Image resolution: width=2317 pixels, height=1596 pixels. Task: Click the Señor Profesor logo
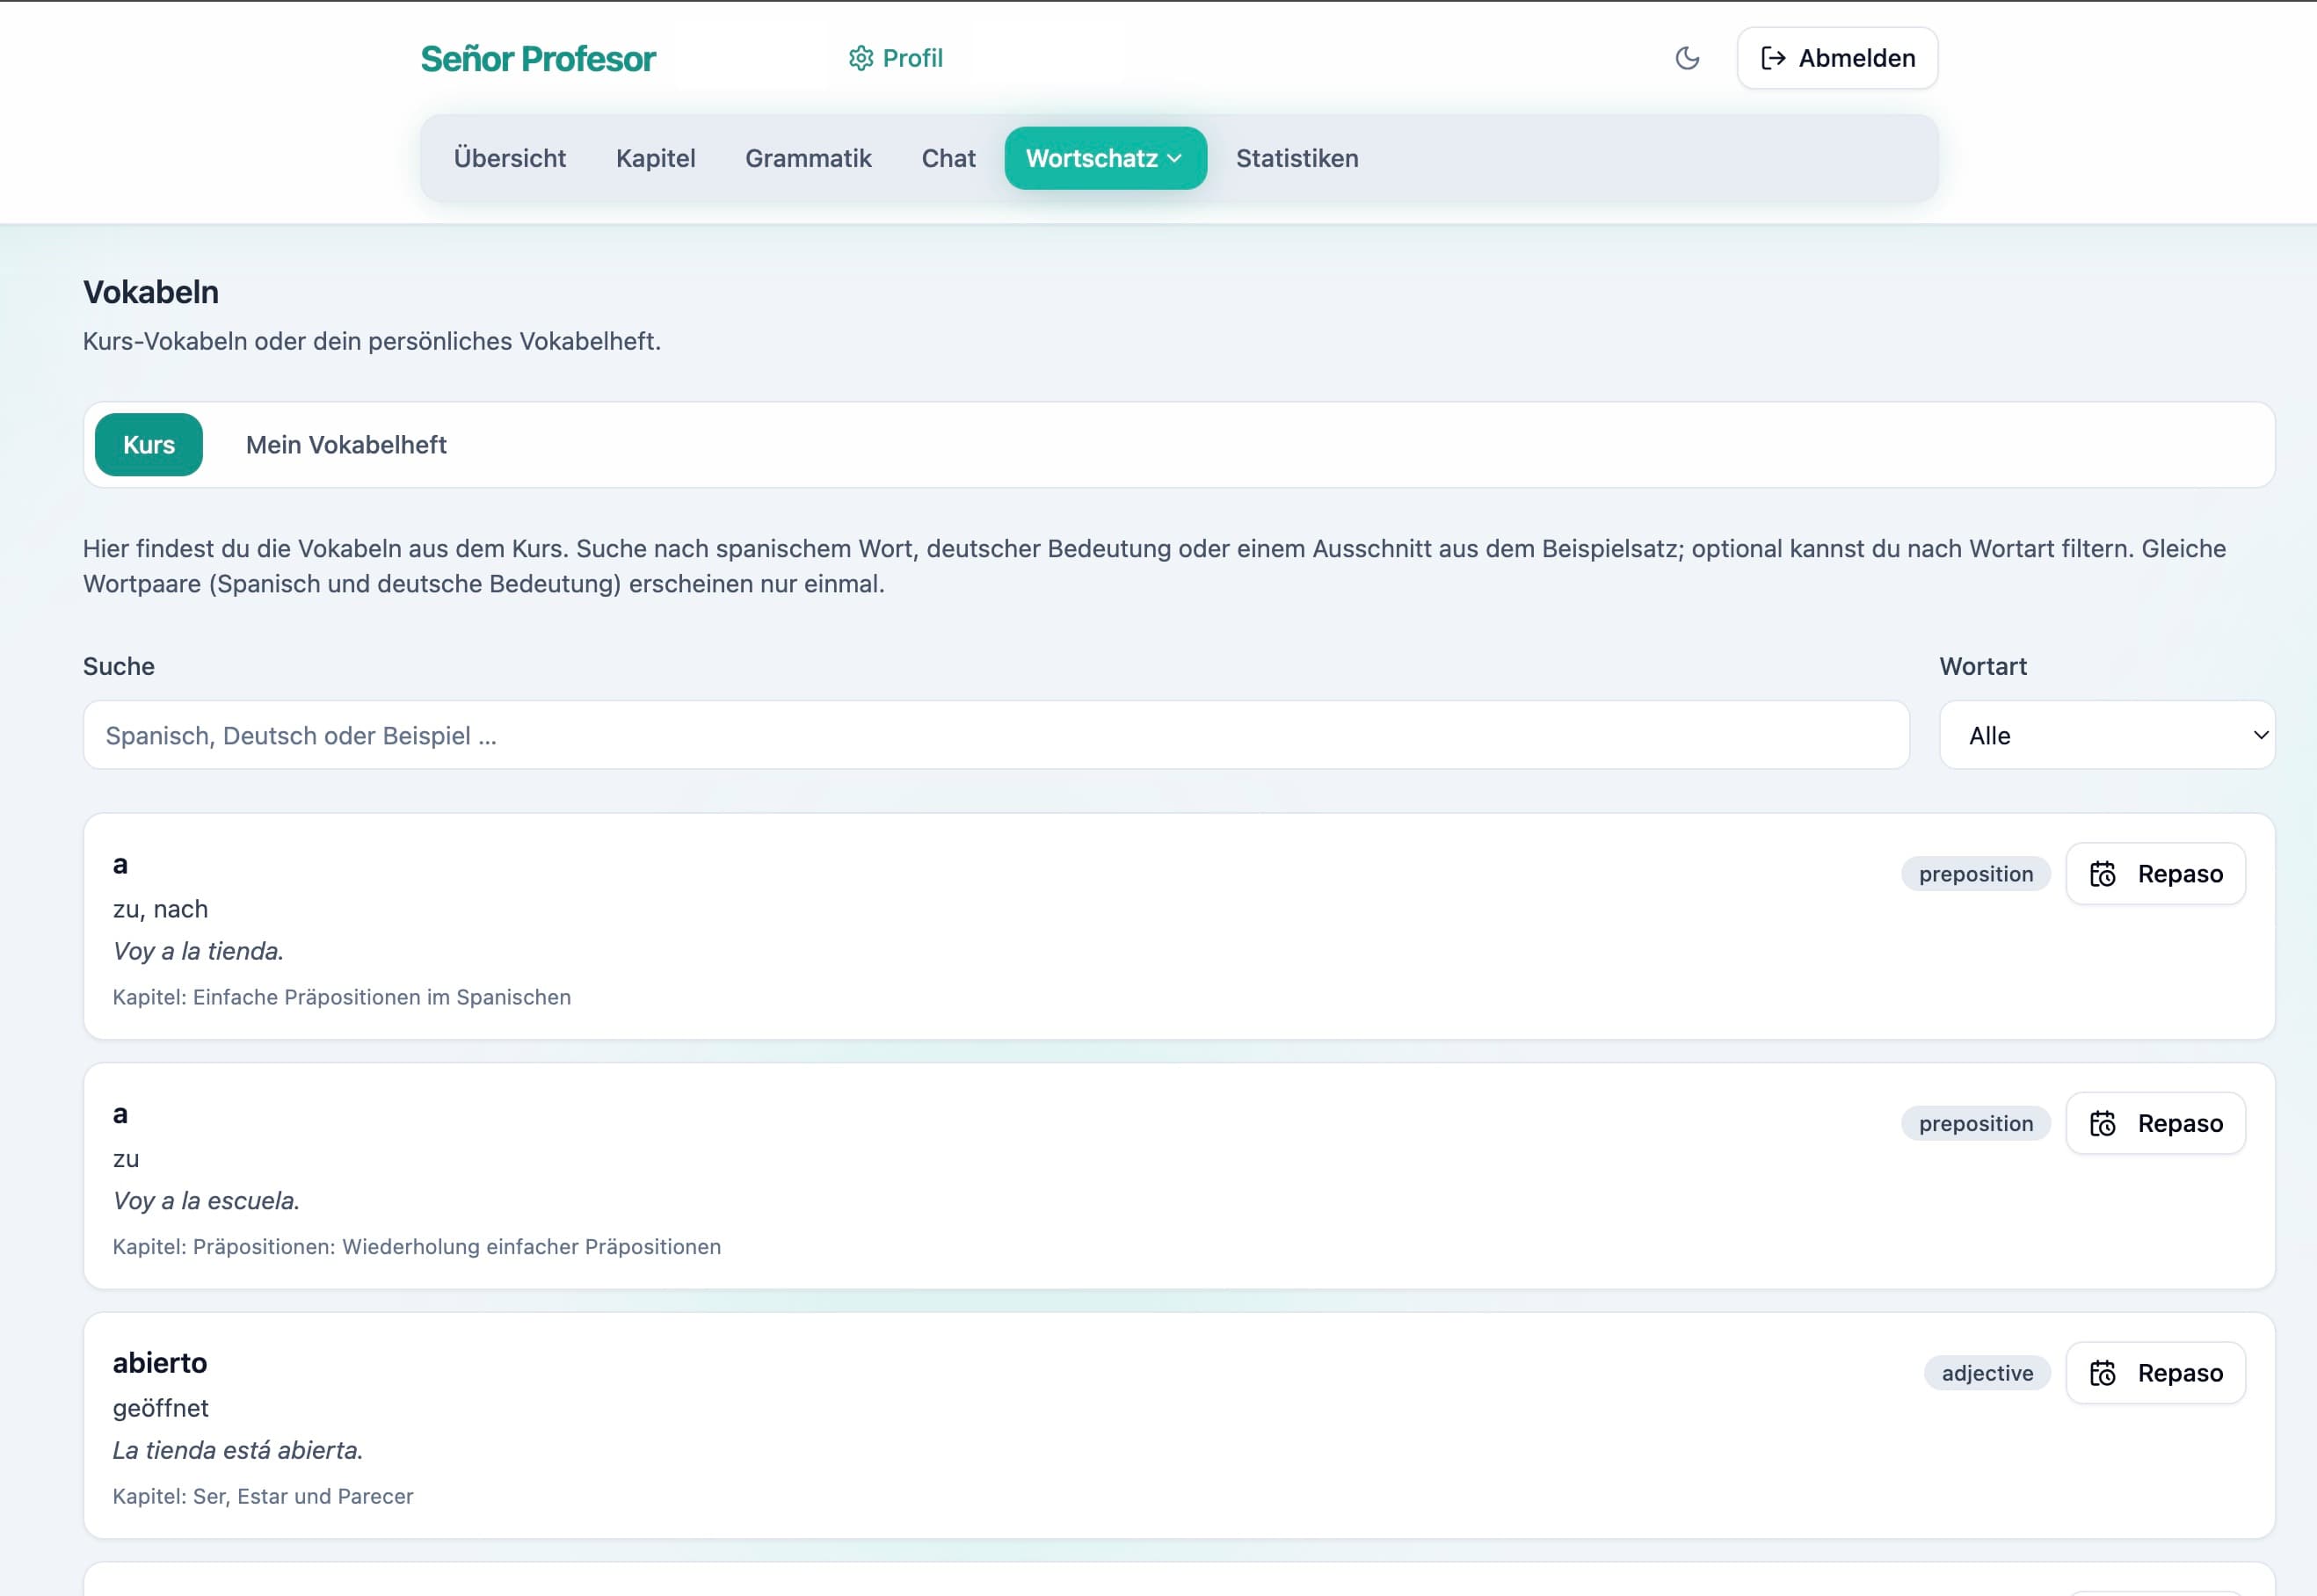[538, 59]
